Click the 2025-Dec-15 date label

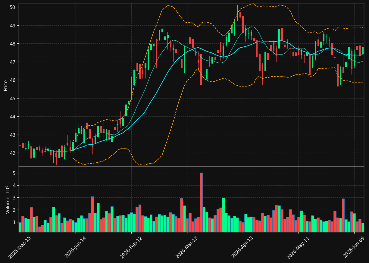[x=20, y=247]
